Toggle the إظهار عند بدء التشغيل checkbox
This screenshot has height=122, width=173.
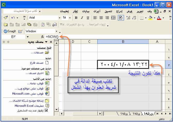[46, 110]
